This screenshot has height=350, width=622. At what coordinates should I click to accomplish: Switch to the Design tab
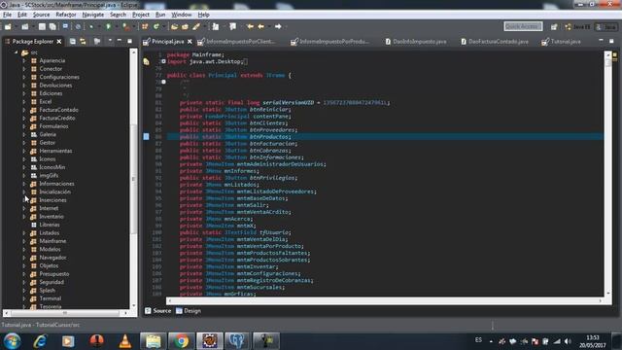click(x=189, y=311)
